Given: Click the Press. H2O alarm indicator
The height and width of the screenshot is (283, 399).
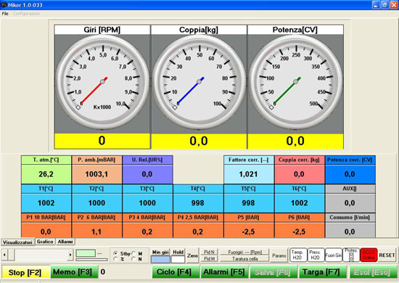Looking at the screenshot, I should (316, 255).
